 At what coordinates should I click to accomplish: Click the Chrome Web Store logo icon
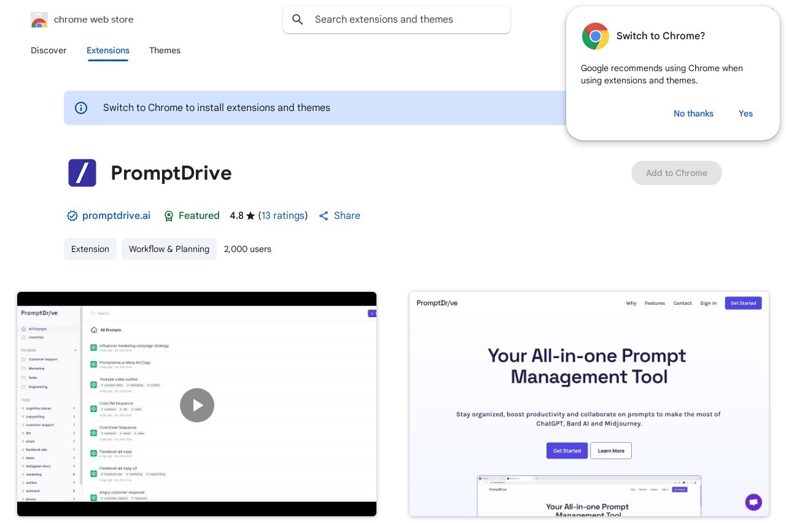(39, 20)
